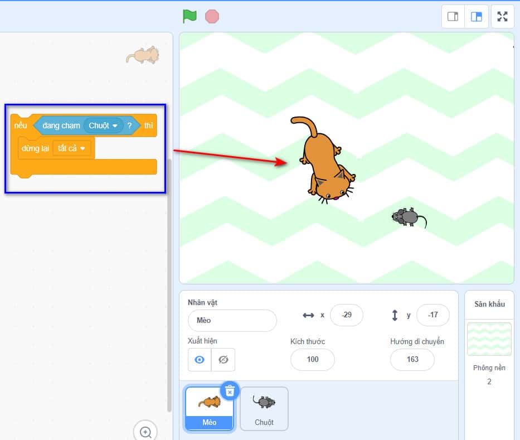The image size is (520, 440).
Task: Click the Kích thước size field
Action: click(313, 360)
